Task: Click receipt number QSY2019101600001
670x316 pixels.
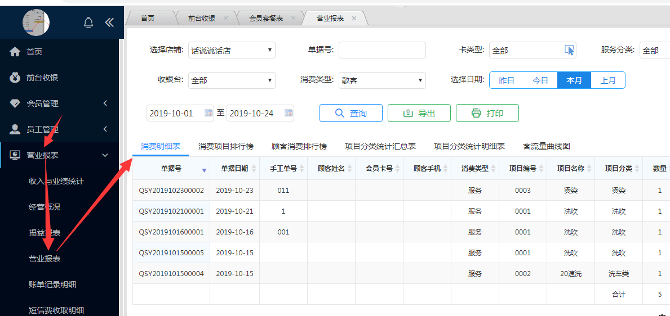Action: click(x=171, y=232)
